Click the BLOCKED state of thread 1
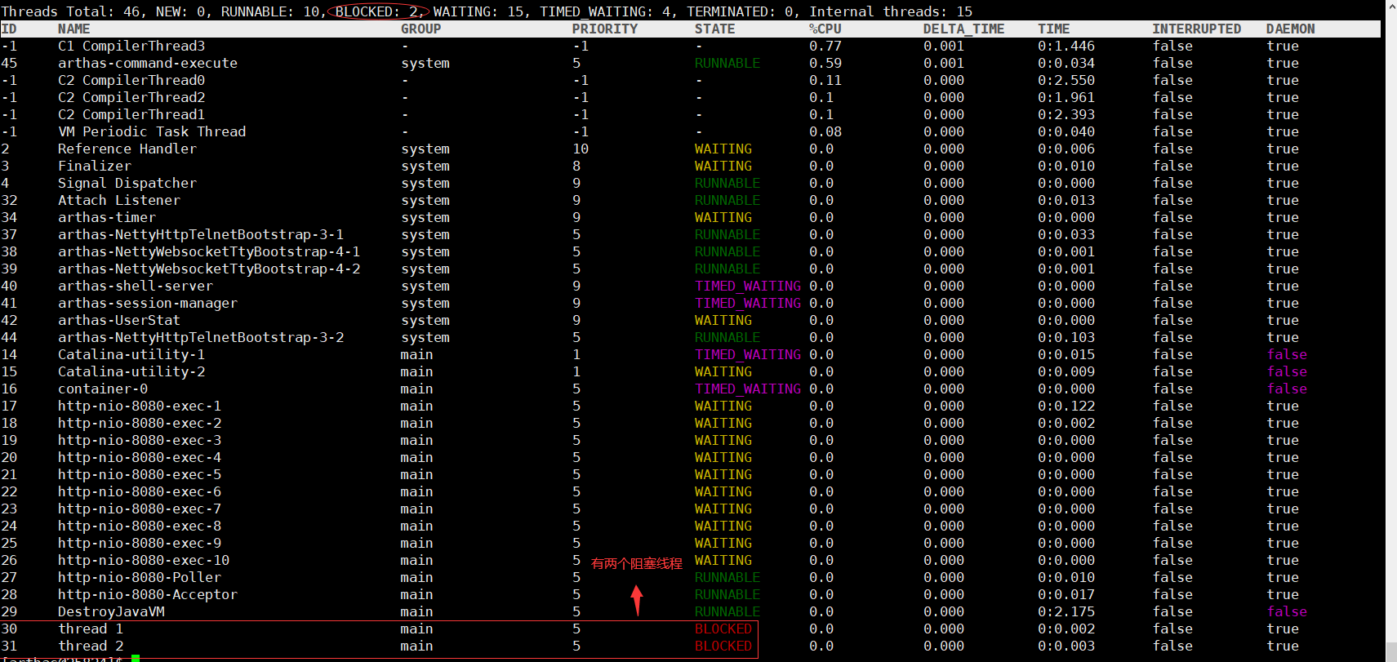 (x=723, y=629)
